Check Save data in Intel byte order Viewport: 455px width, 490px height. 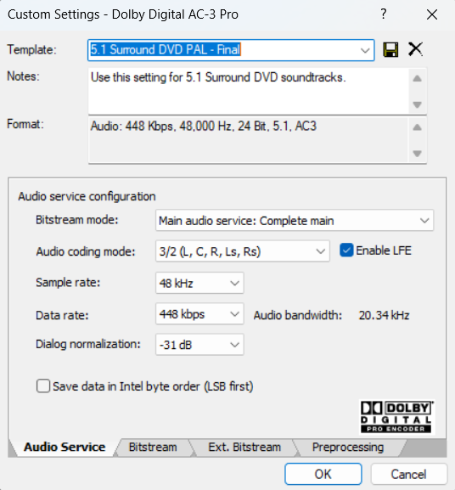(x=43, y=386)
